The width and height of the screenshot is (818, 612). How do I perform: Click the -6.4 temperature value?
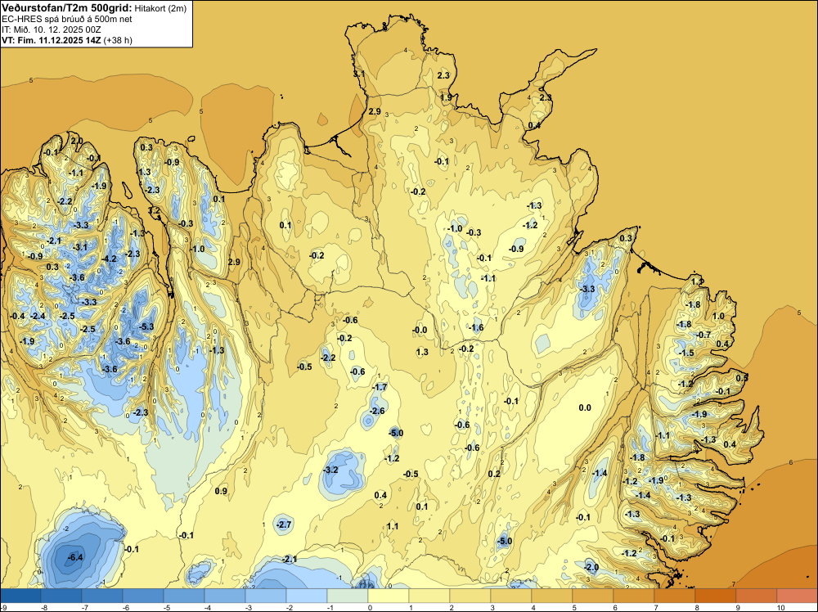coord(75,557)
